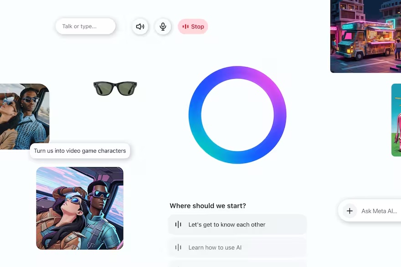Click waveform icon beside Learn how to use AI
The width and height of the screenshot is (401, 267).
point(178,247)
